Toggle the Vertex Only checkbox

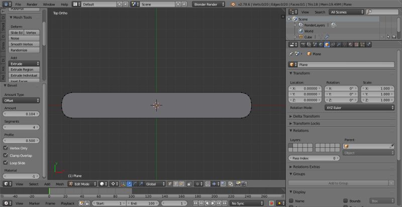tap(6, 148)
